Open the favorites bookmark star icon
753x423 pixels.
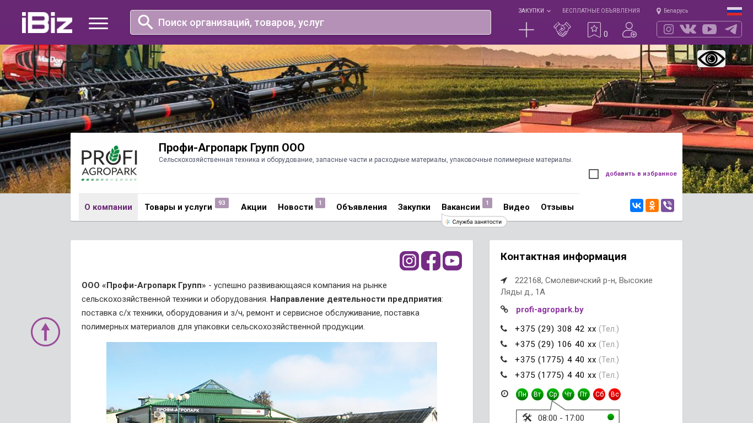click(594, 30)
